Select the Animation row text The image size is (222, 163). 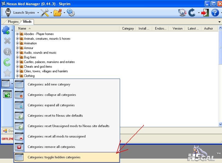(x=30, y=43)
